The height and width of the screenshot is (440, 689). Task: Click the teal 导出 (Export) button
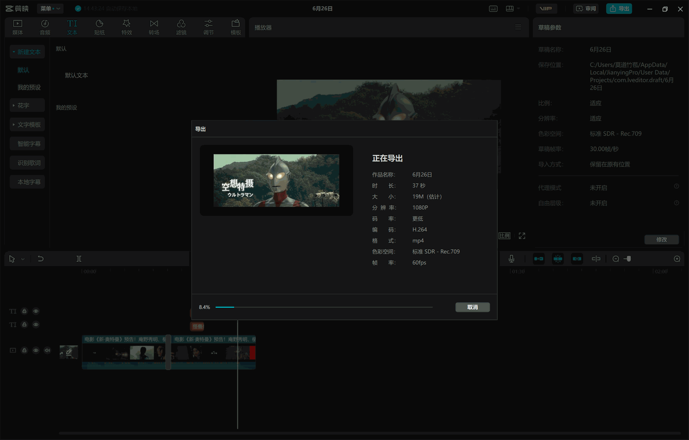[619, 9]
